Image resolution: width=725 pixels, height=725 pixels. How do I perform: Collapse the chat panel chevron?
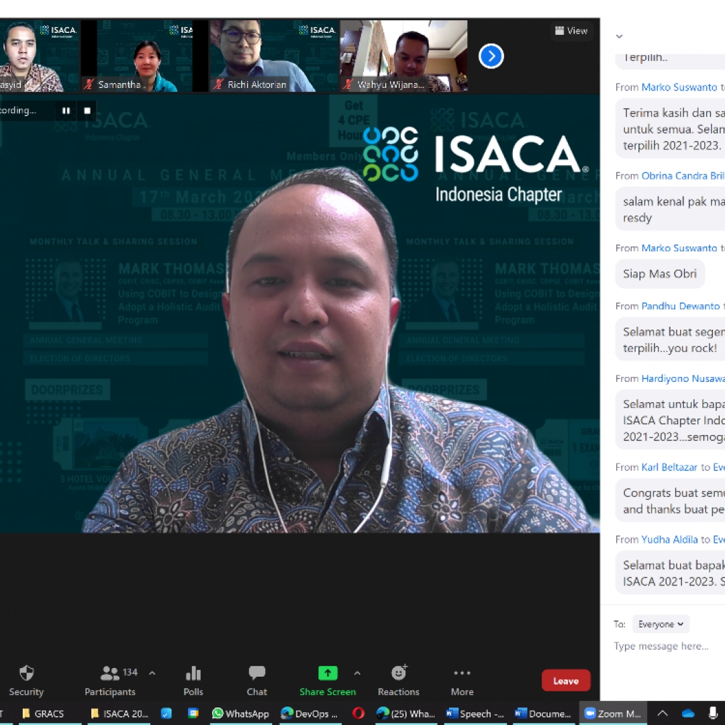pos(619,36)
